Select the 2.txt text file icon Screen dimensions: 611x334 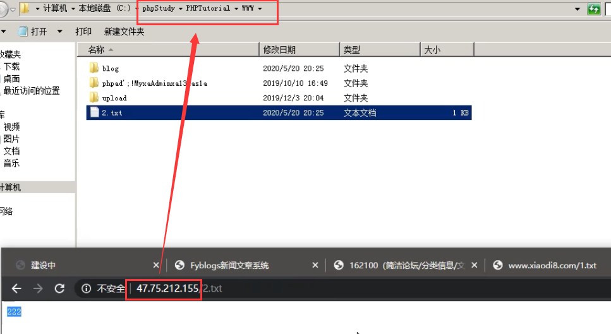(x=94, y=112)
